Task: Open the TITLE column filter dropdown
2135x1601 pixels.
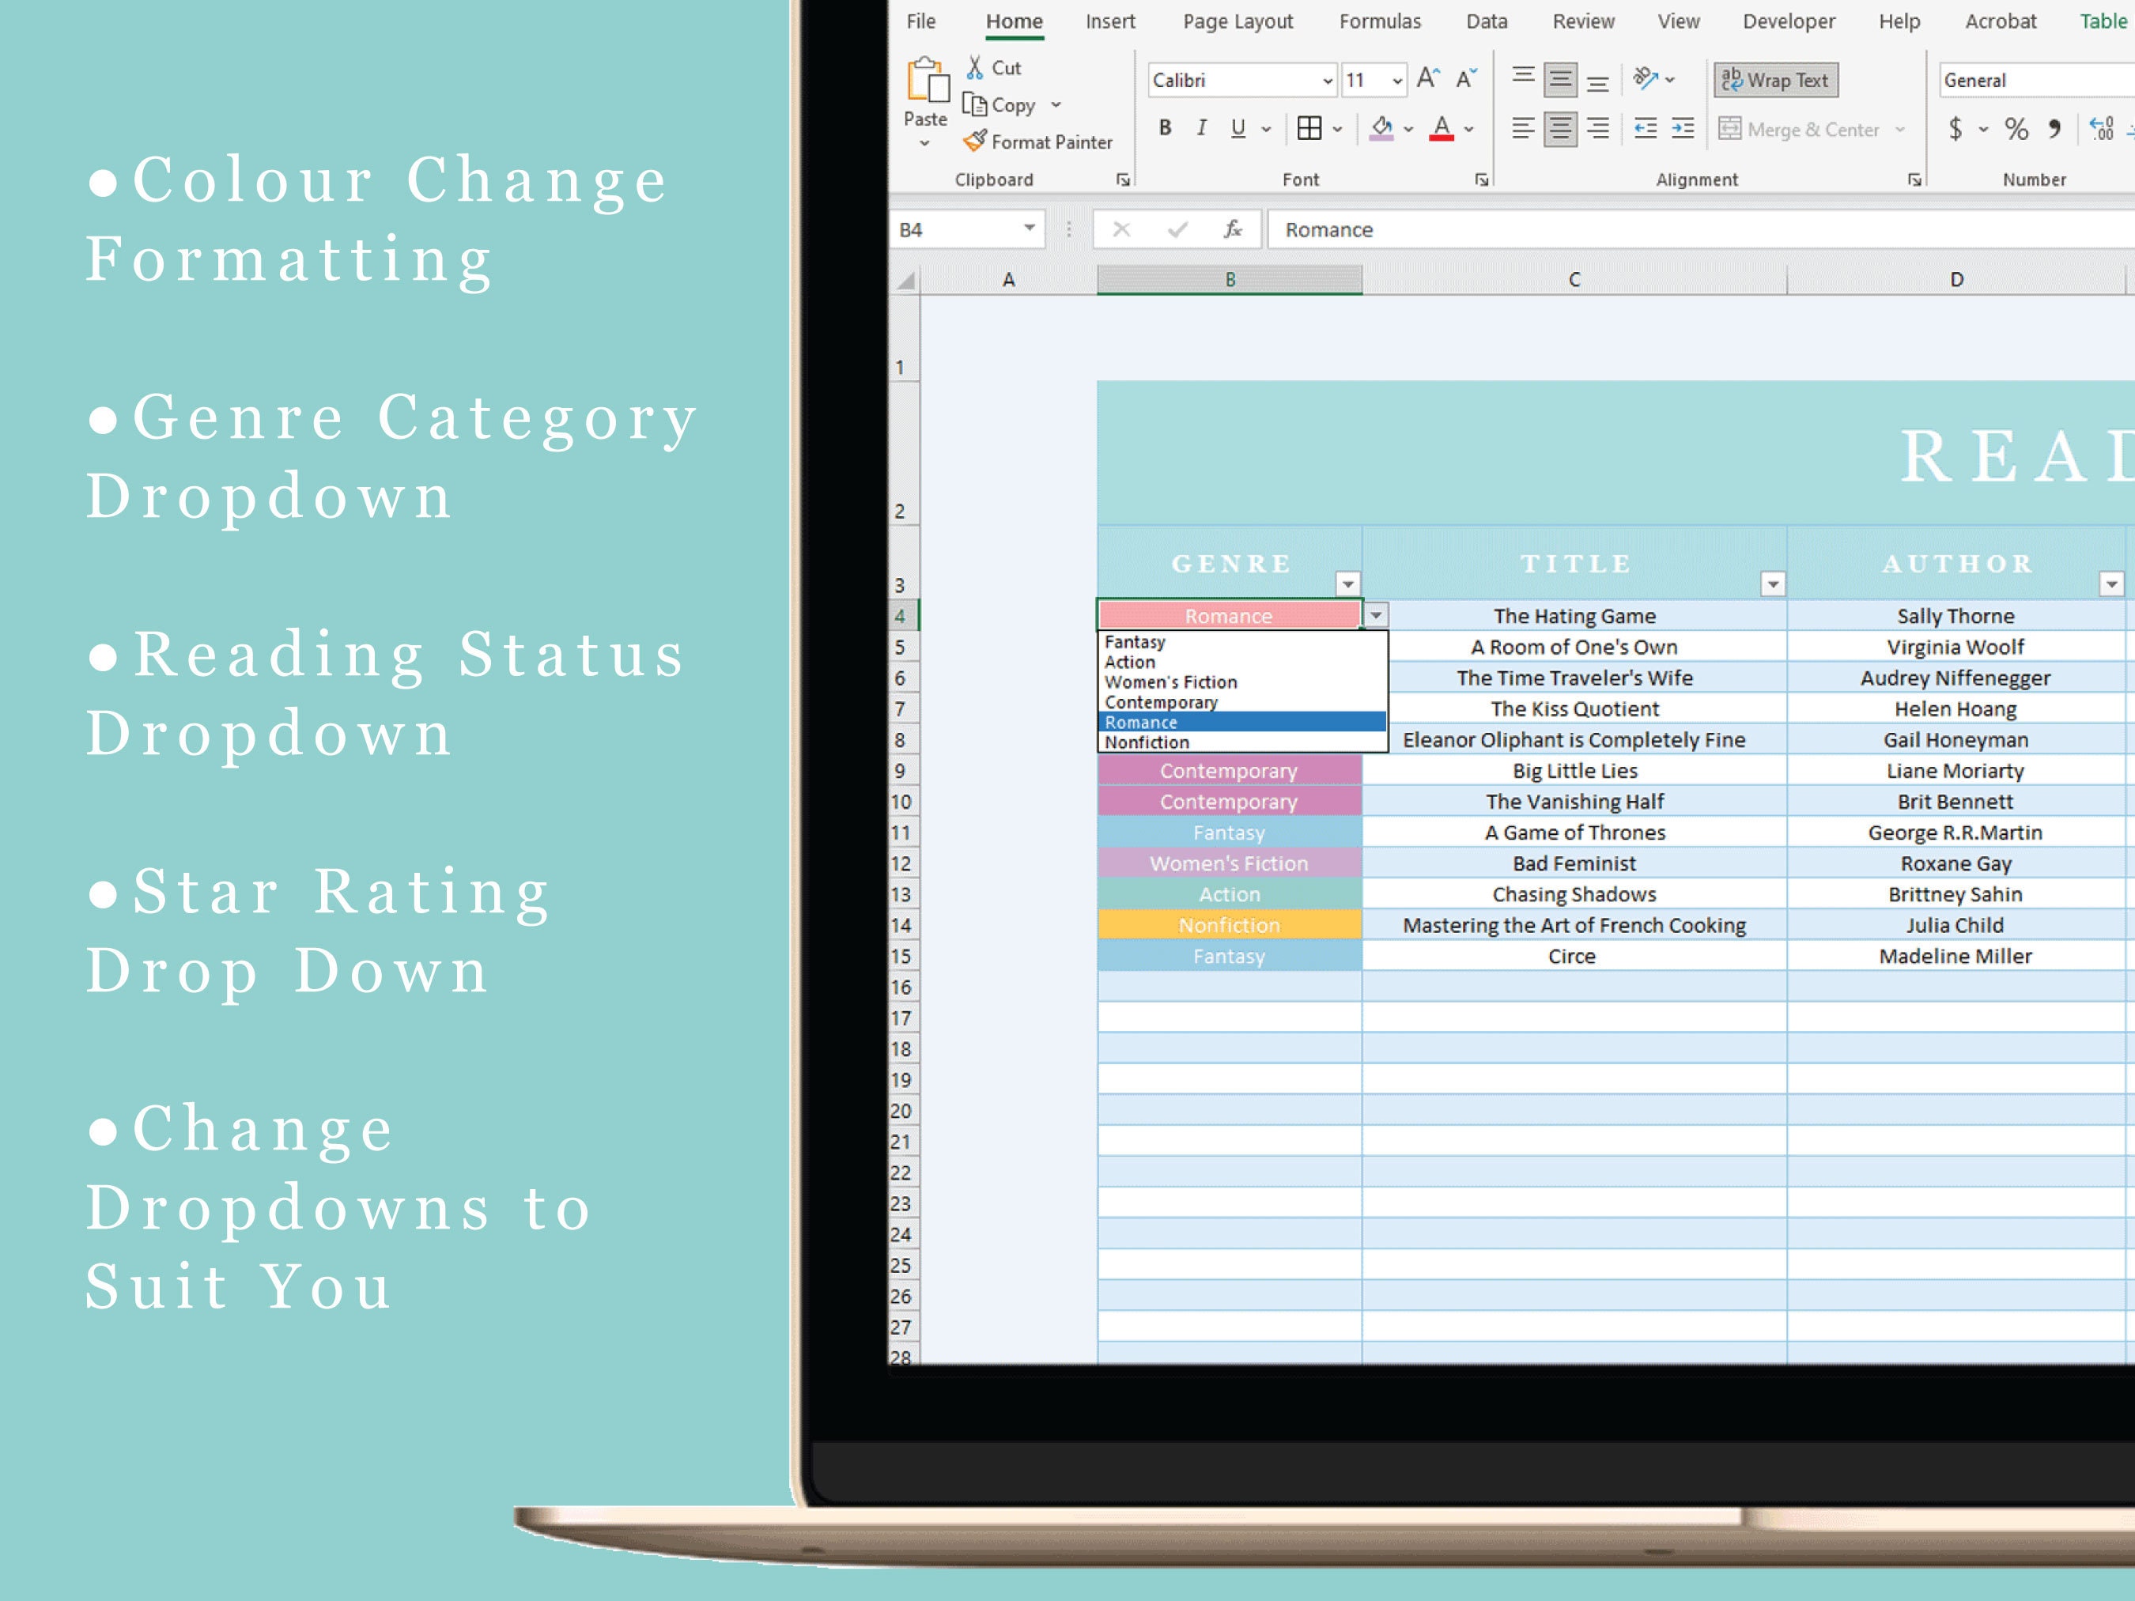Action: 1773,583
